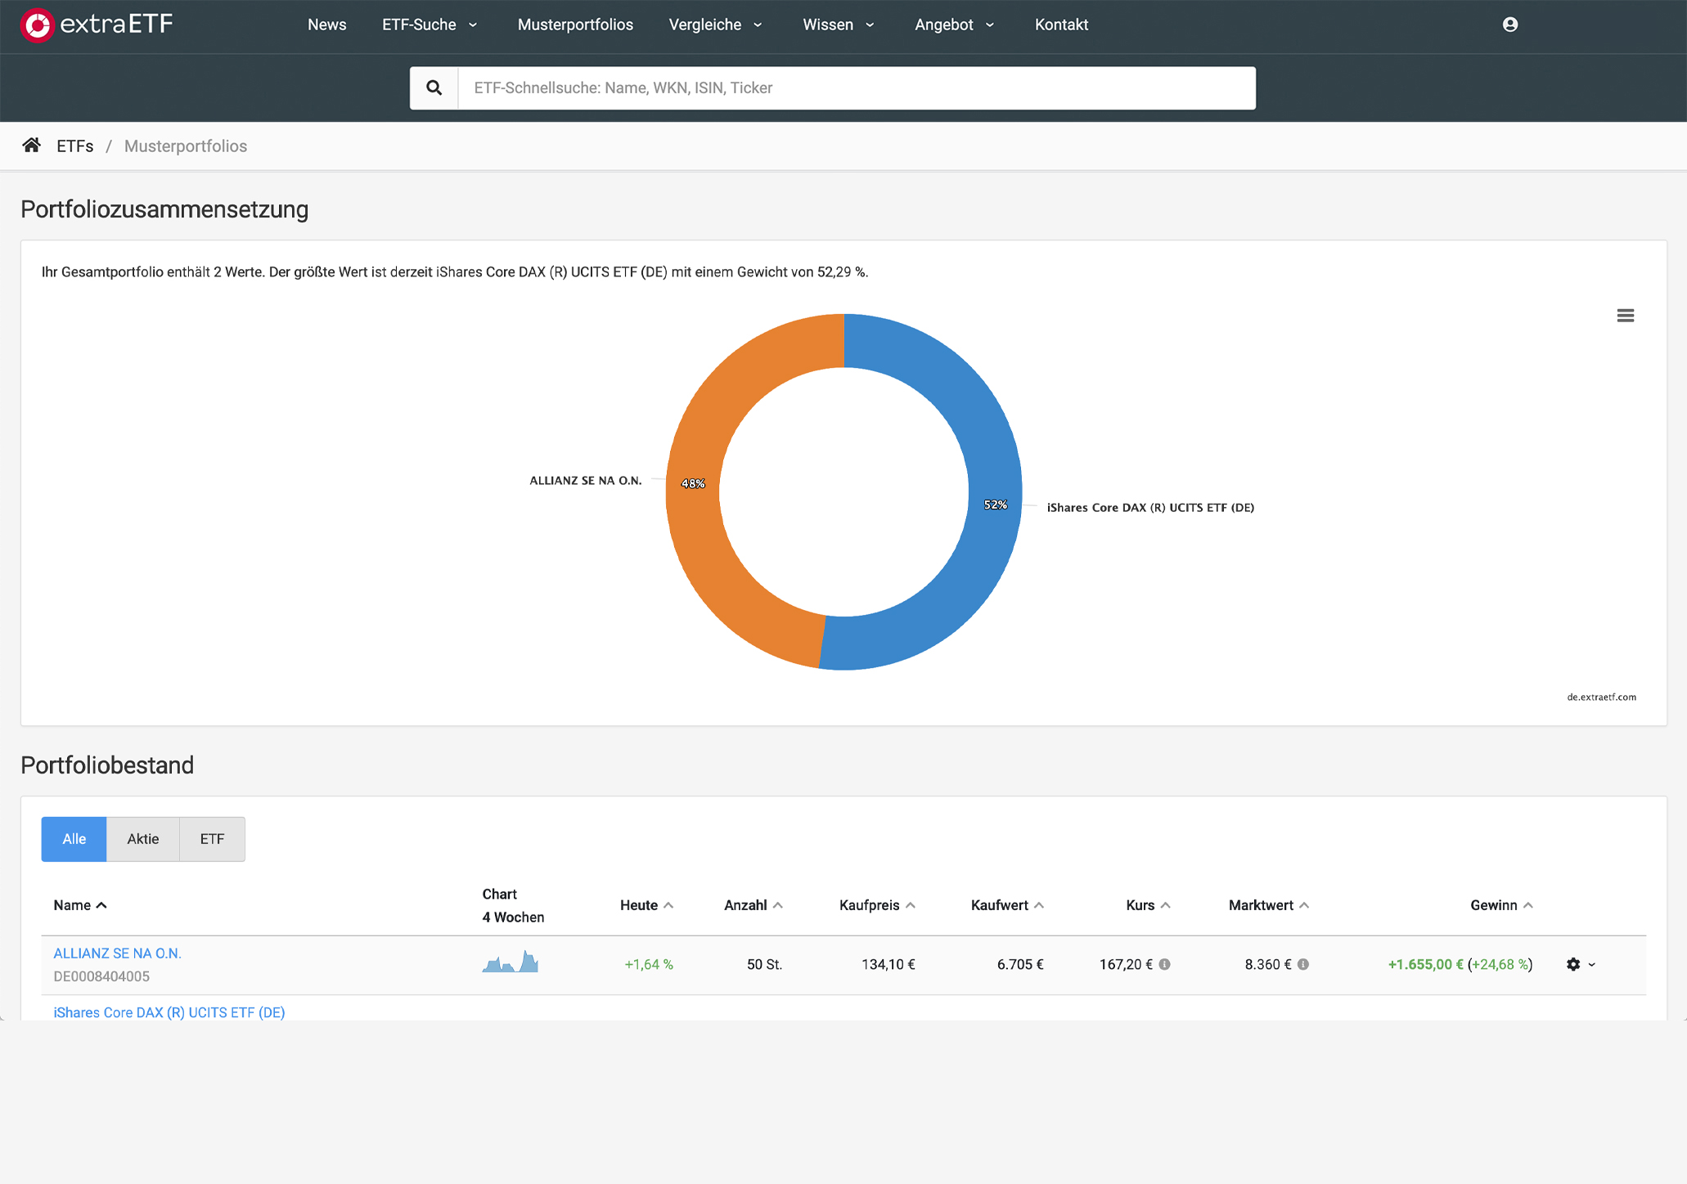Open the Kontakt page

pyautogui.click(x=1061, y=25)
